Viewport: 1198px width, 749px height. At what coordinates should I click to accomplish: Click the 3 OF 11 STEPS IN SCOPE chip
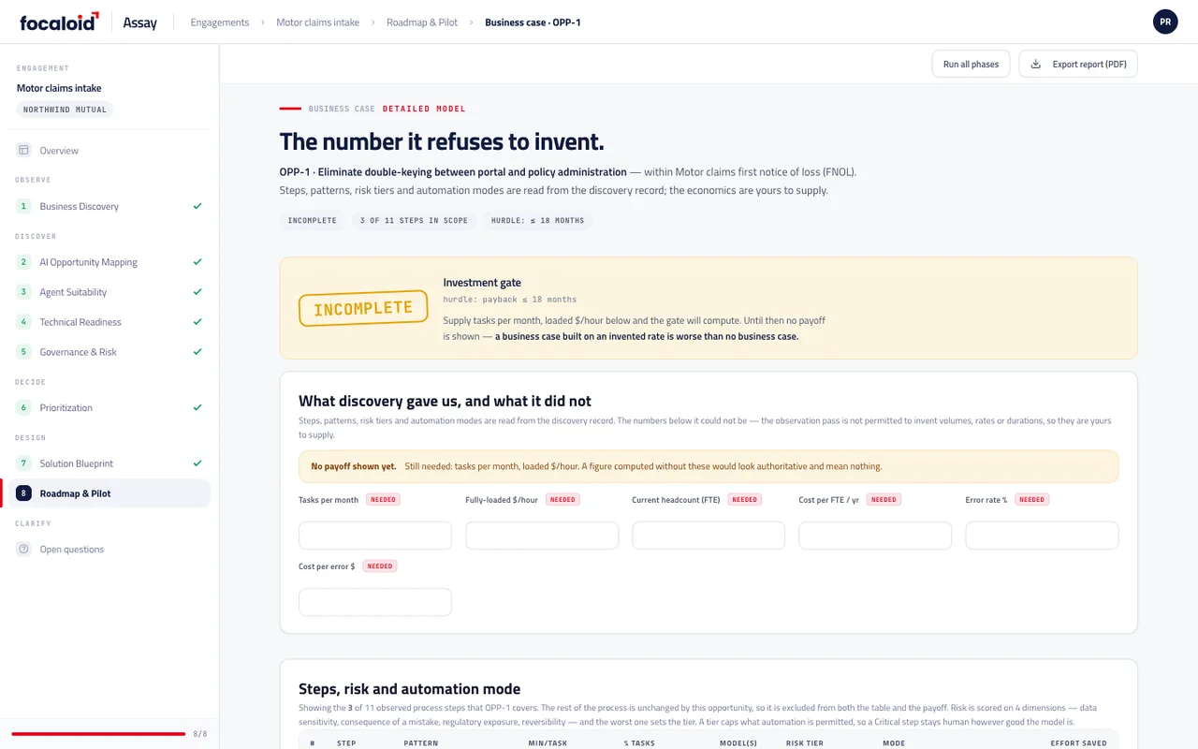pos(414,221)
